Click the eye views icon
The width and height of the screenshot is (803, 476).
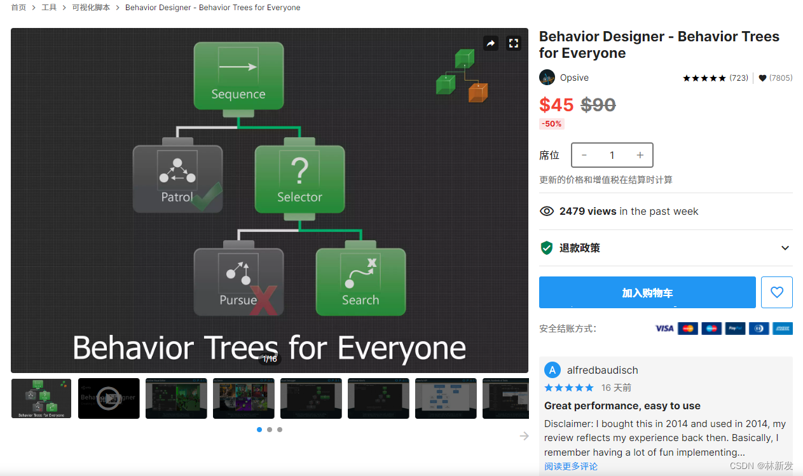[547, 211]
